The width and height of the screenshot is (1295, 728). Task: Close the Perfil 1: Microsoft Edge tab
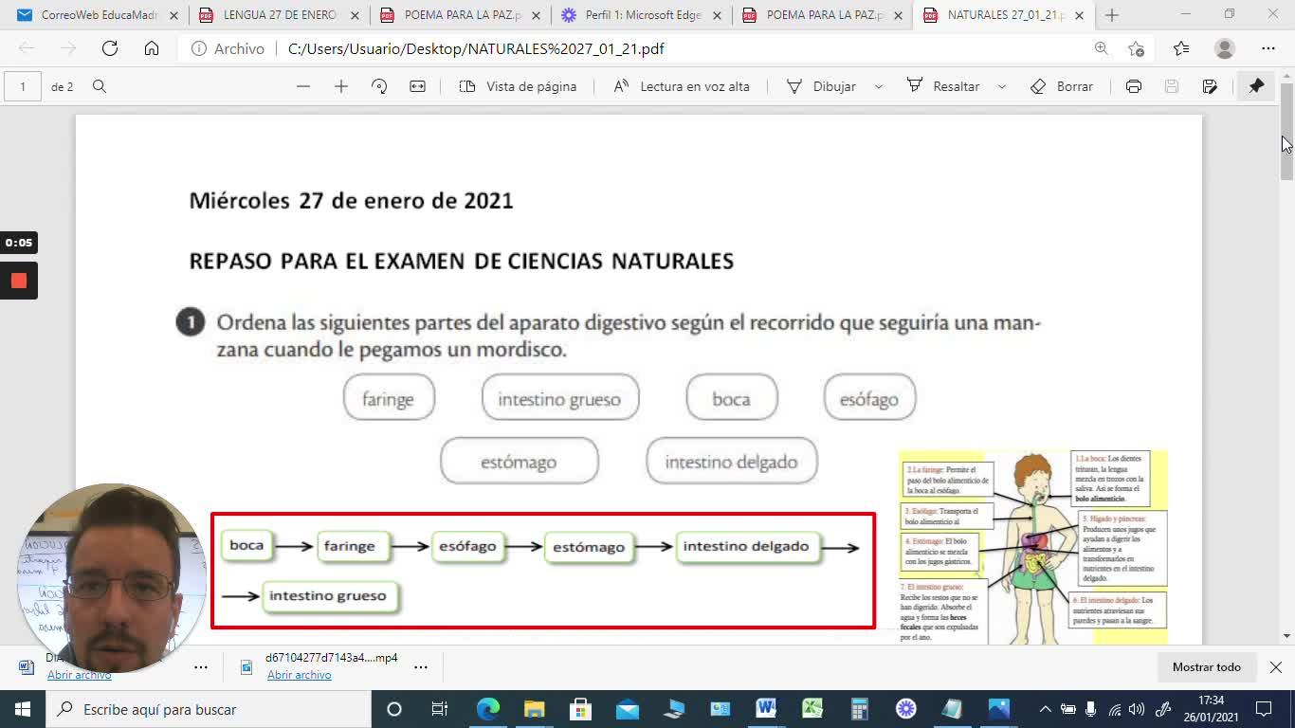click(x=717, y=15)
